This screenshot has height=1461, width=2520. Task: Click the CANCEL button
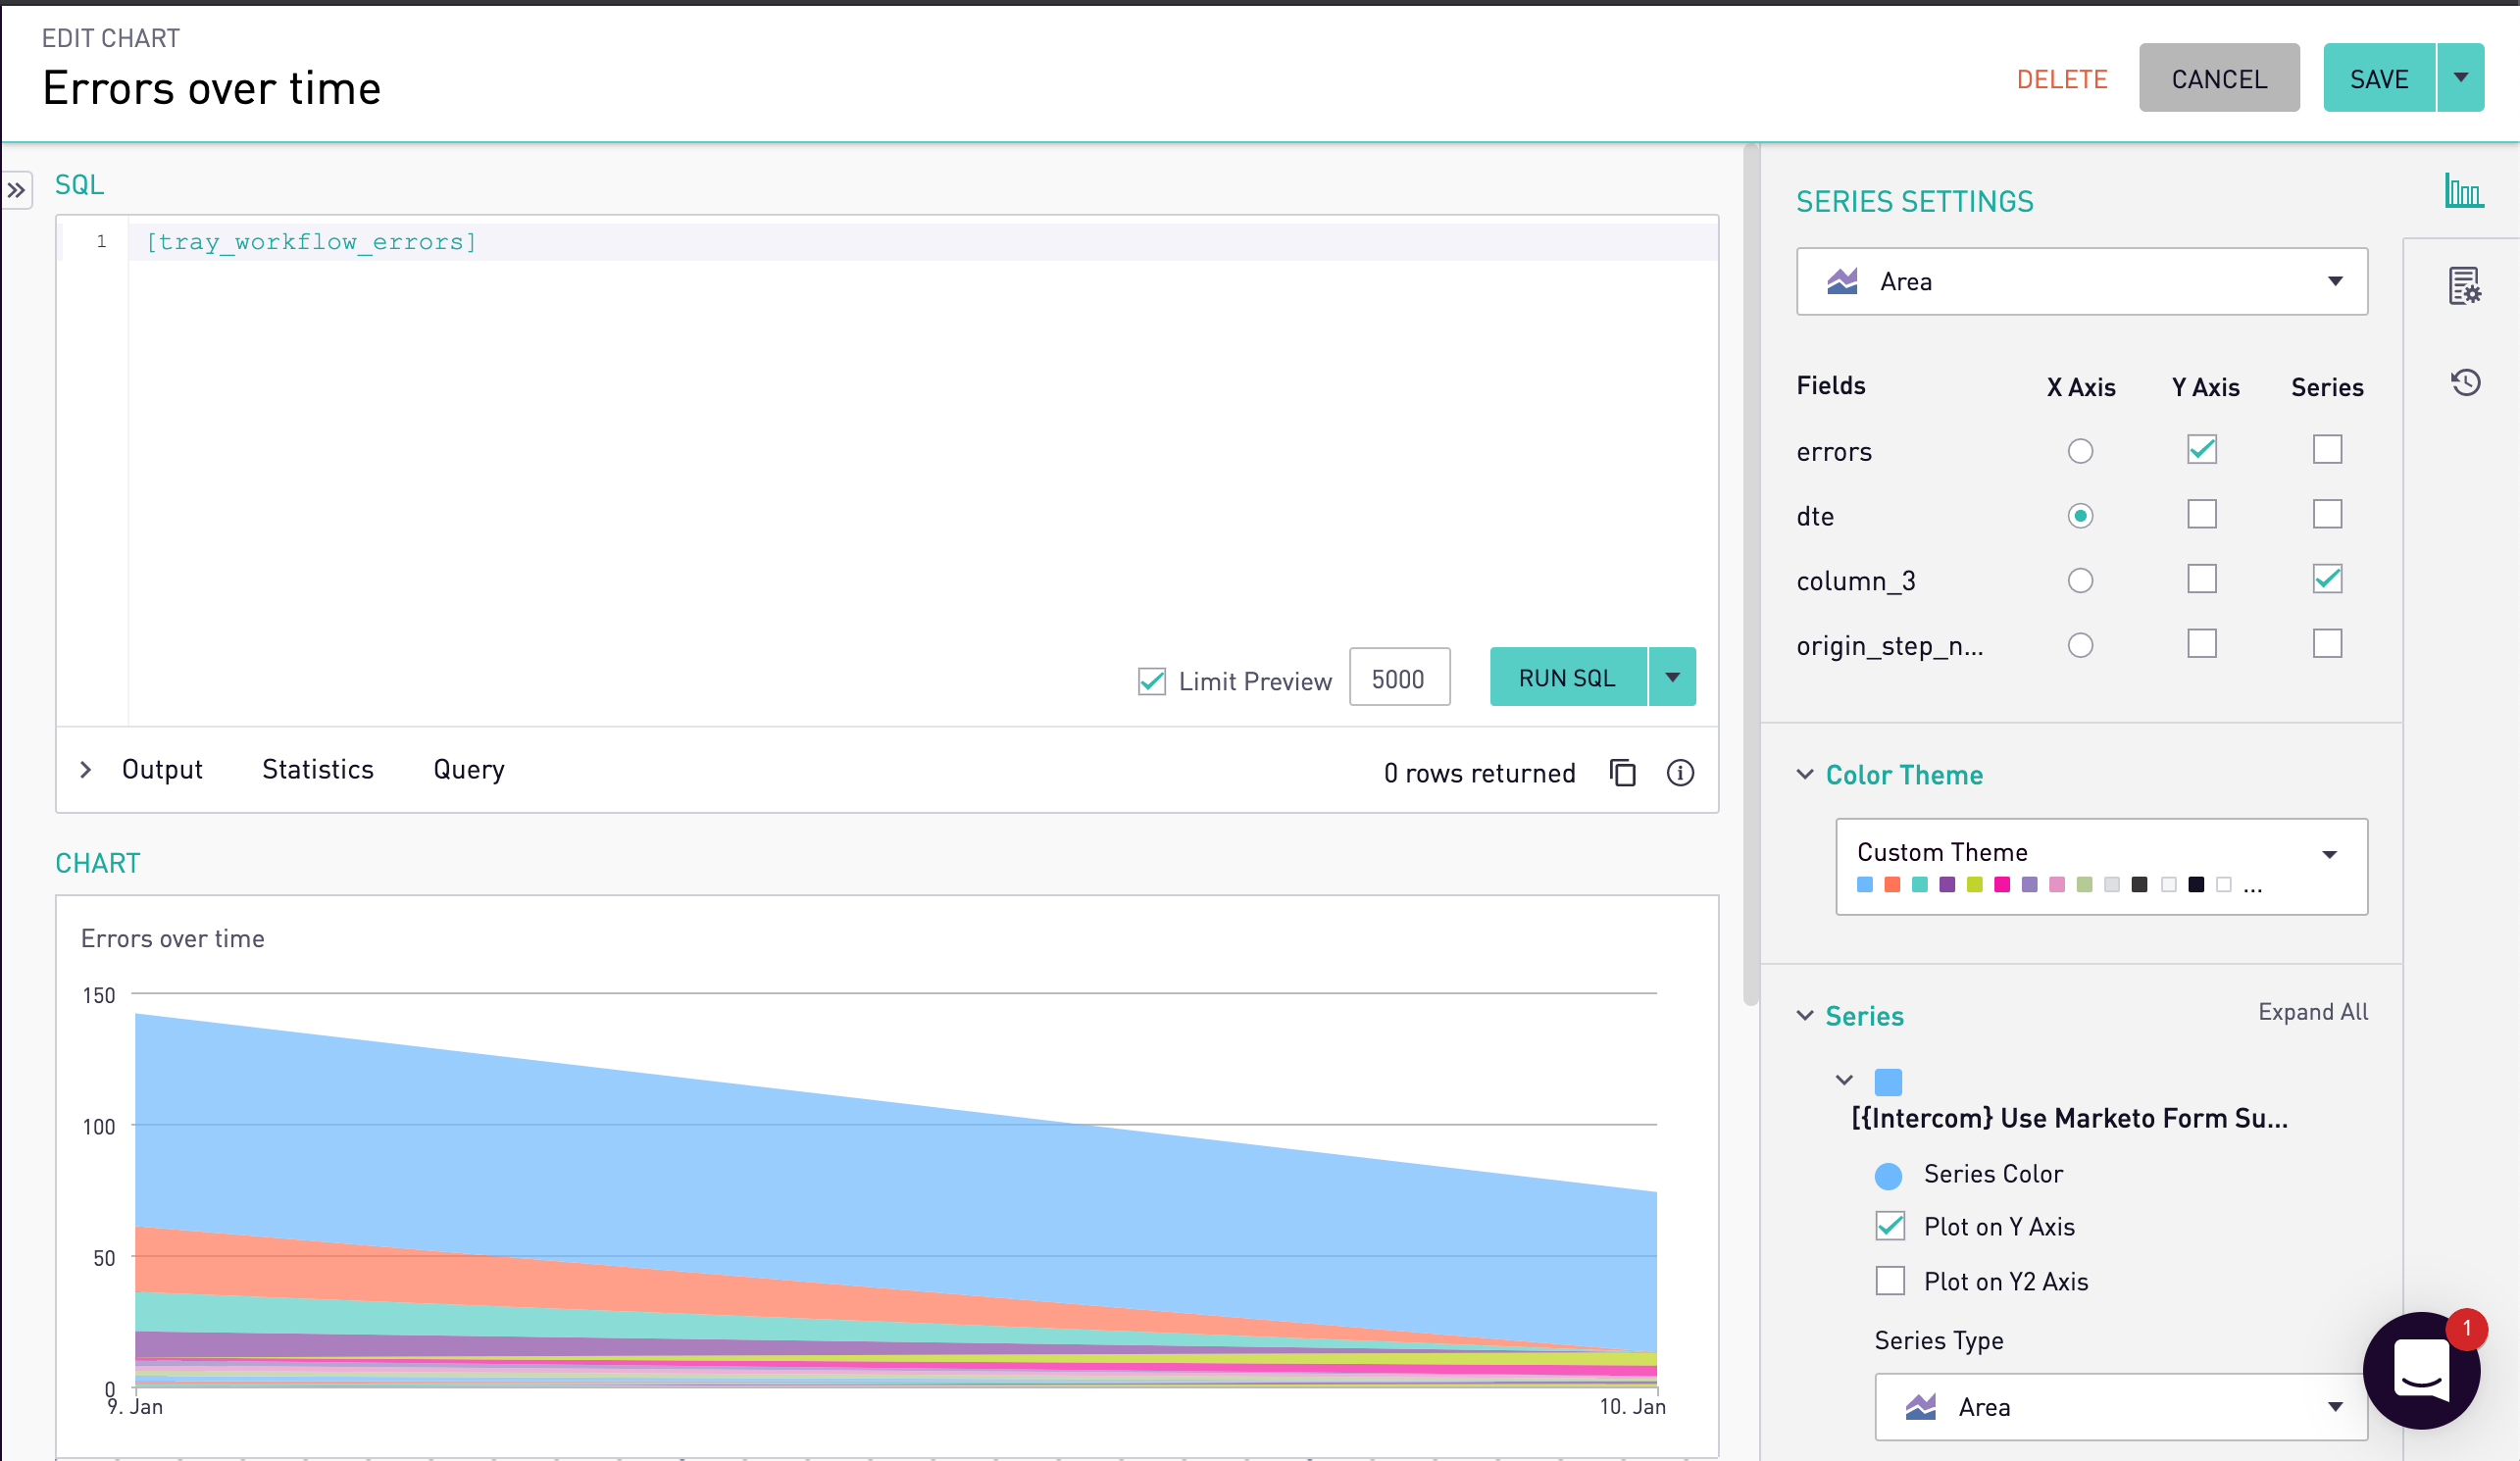click(2218, 78)
